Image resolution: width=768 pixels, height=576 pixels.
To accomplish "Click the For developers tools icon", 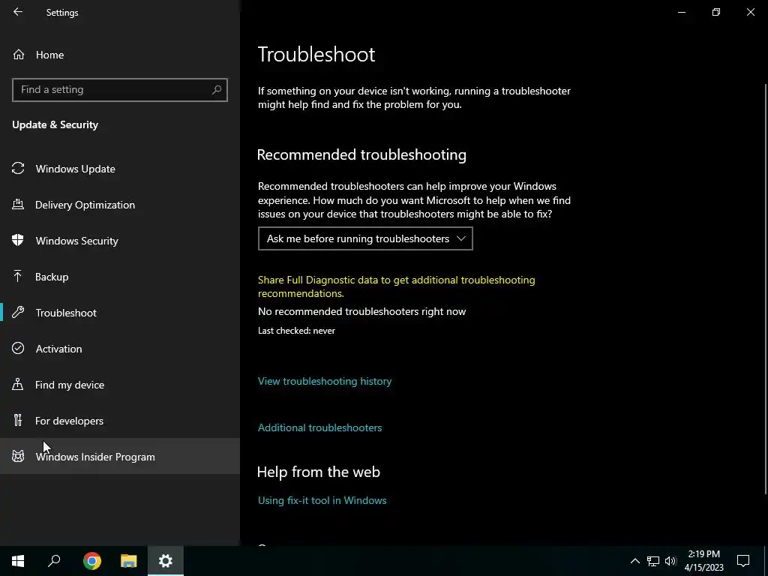I will click(18, 420).
